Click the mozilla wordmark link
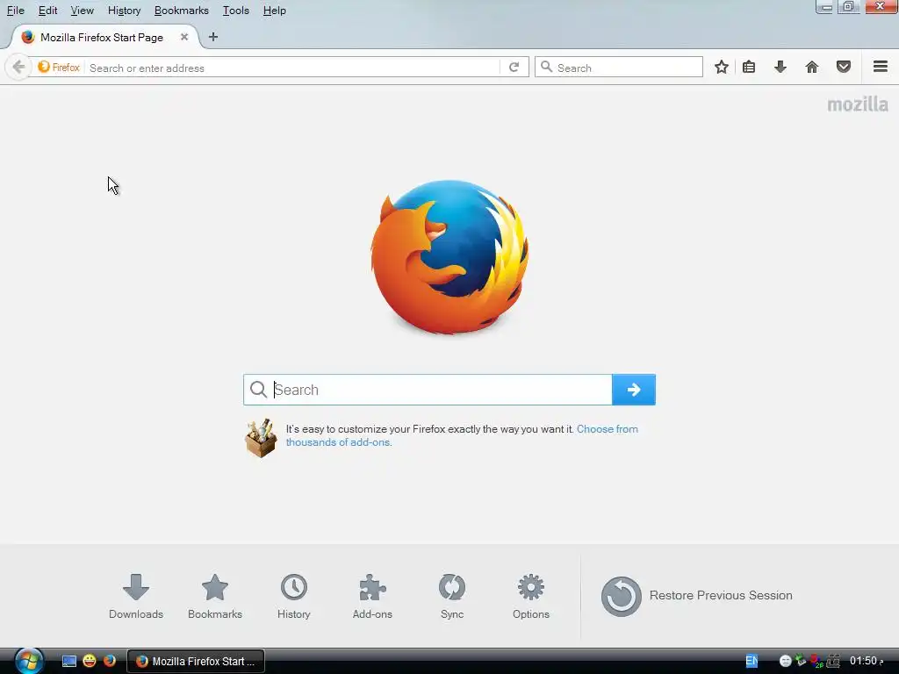 (858, 104)
